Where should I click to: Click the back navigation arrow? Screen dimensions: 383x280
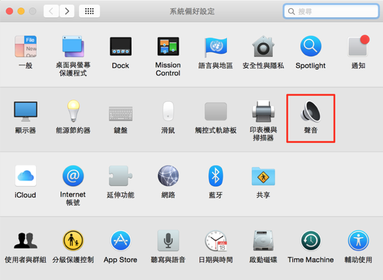(x=51, y=11)
